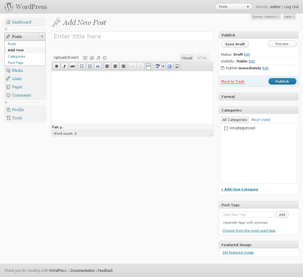Show the kitchen sink toolbar row
The height and width of the screenshot is (277, 303).
(x=177, y=66)
